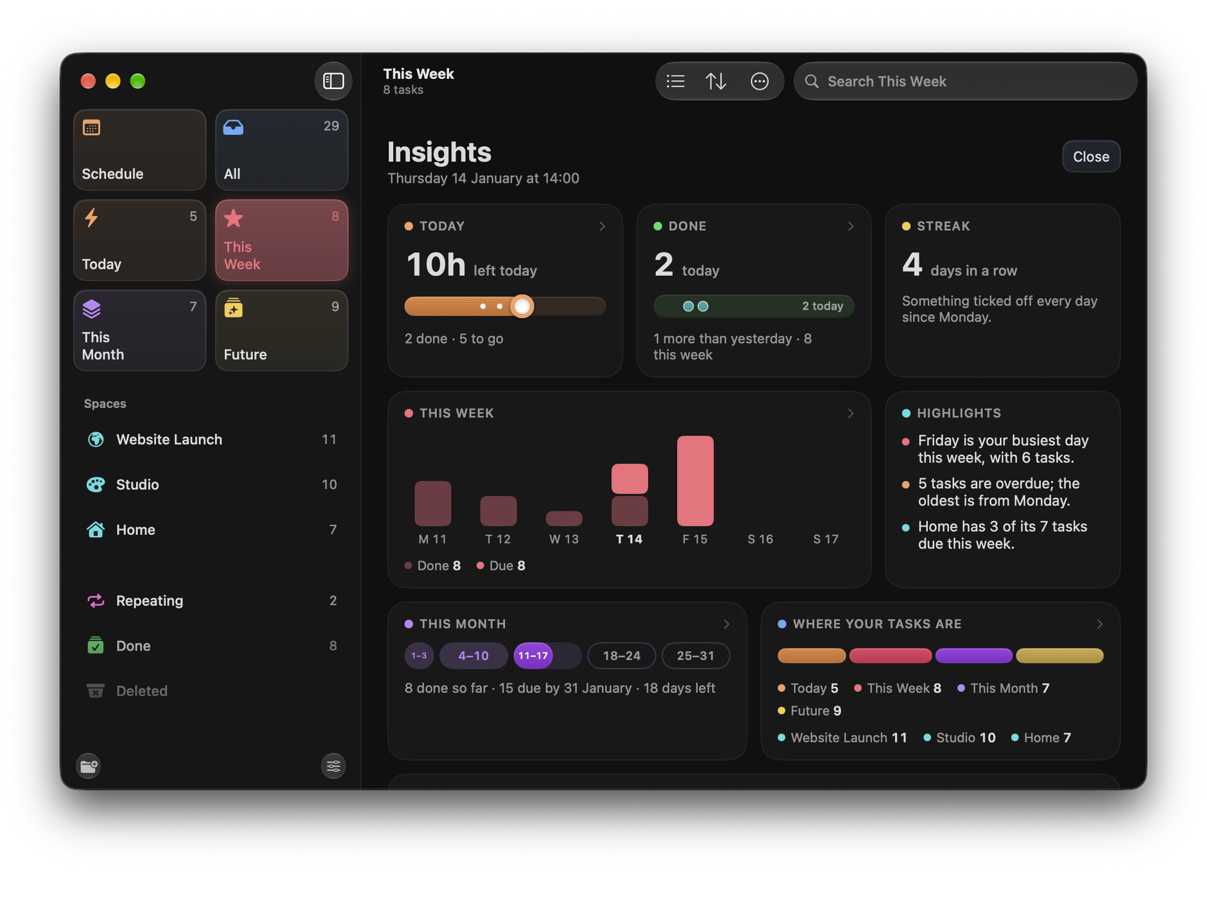
Task: Click the Studio palette icon
Action: [x=96, y=484]
